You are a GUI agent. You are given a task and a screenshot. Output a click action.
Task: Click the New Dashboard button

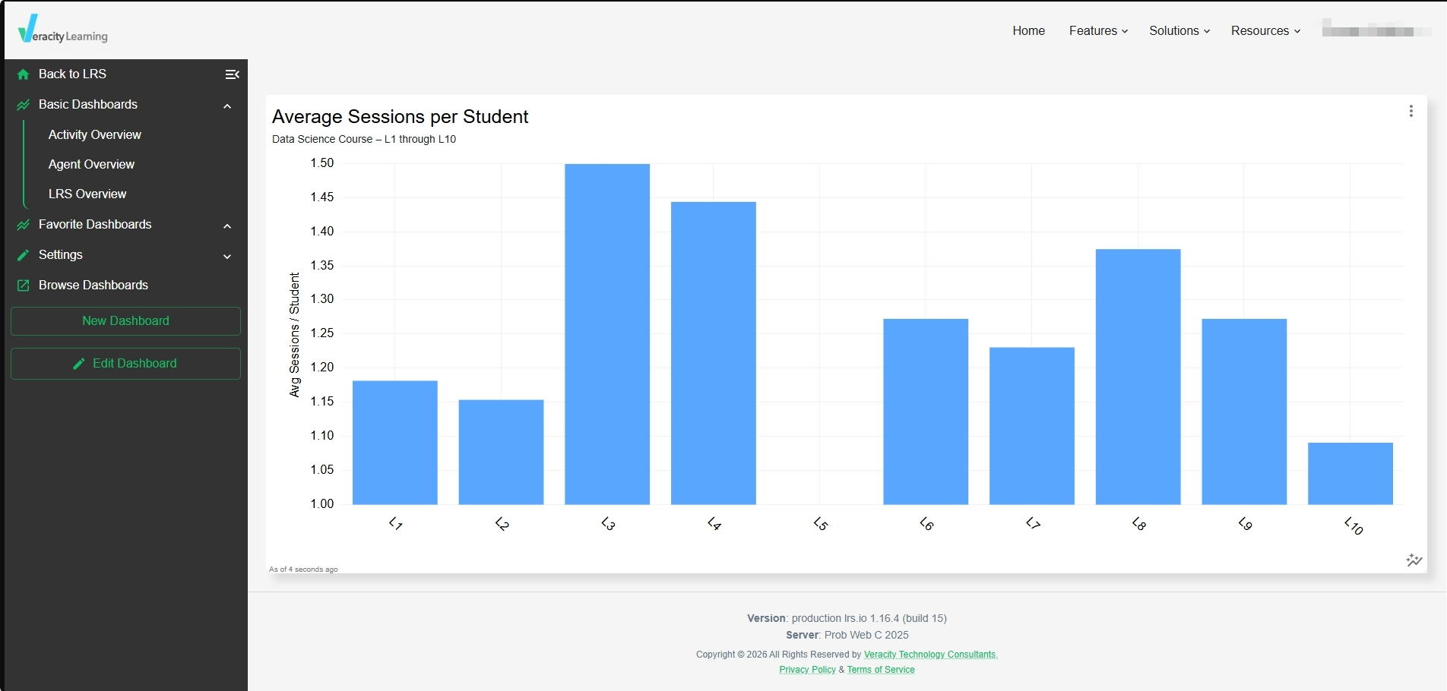tap(125, 321)
